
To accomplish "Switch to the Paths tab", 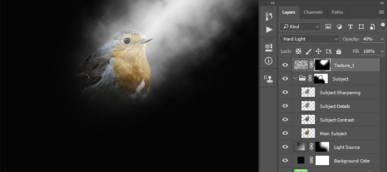I will click(337, 12).
